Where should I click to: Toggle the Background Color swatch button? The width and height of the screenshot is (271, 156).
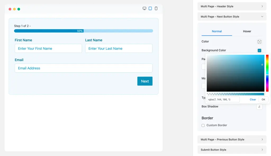point(259,50)
